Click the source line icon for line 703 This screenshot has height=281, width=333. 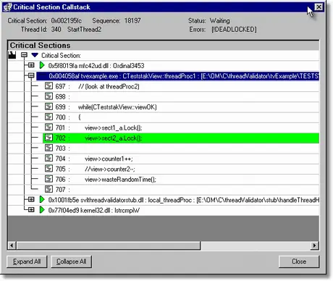click(49, 148)
